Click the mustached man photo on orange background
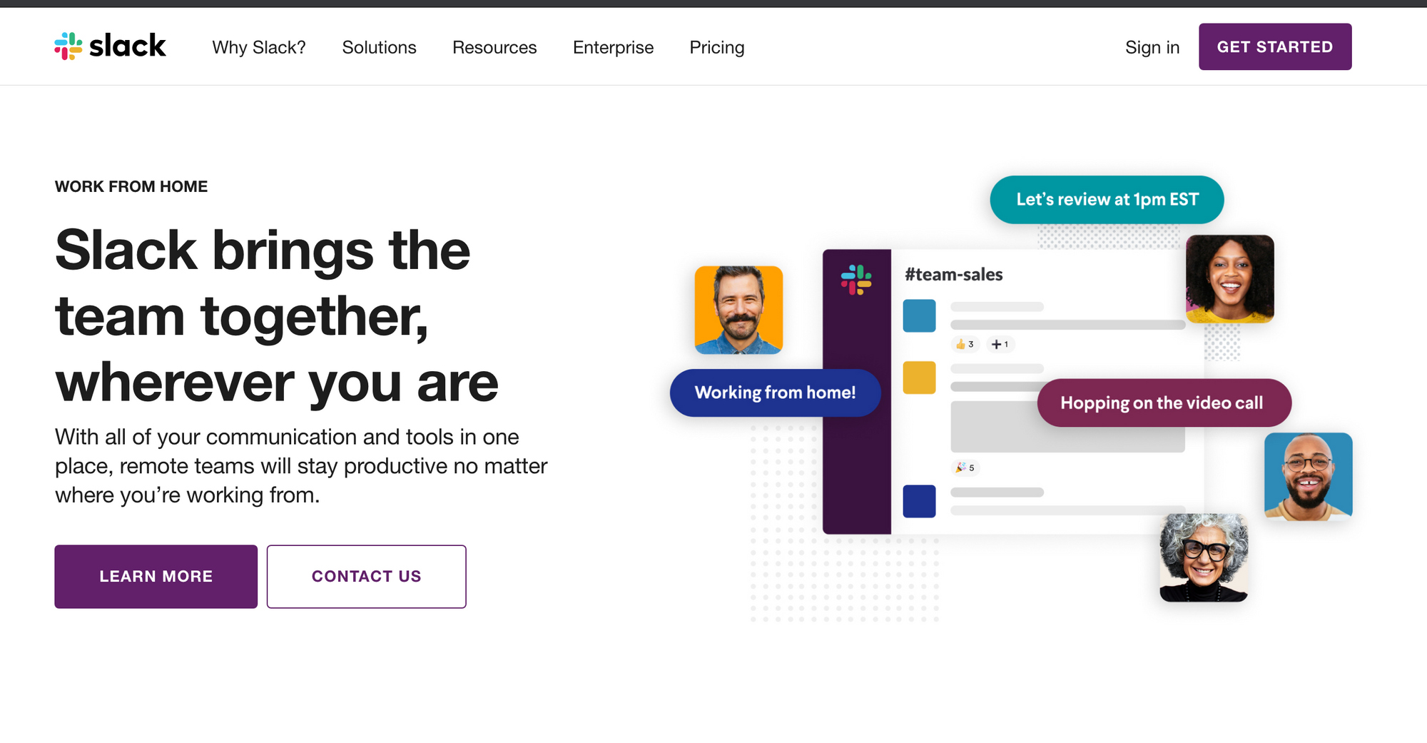 [x=738, y=310]
